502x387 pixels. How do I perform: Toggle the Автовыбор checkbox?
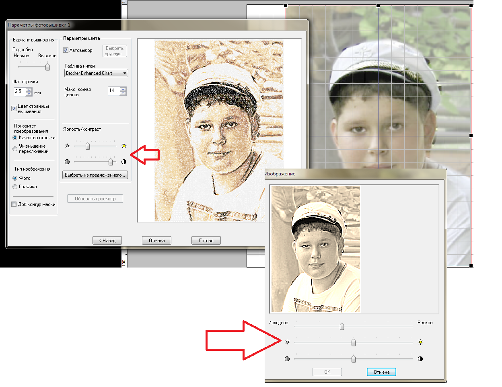[x=66, y=50]
